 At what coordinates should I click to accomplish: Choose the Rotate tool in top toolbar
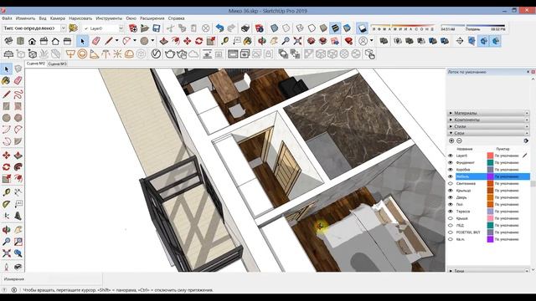(199, 41)
